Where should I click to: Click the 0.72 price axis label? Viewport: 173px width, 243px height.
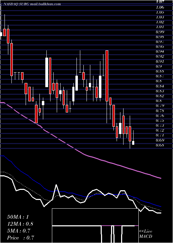tap(161, 130)
